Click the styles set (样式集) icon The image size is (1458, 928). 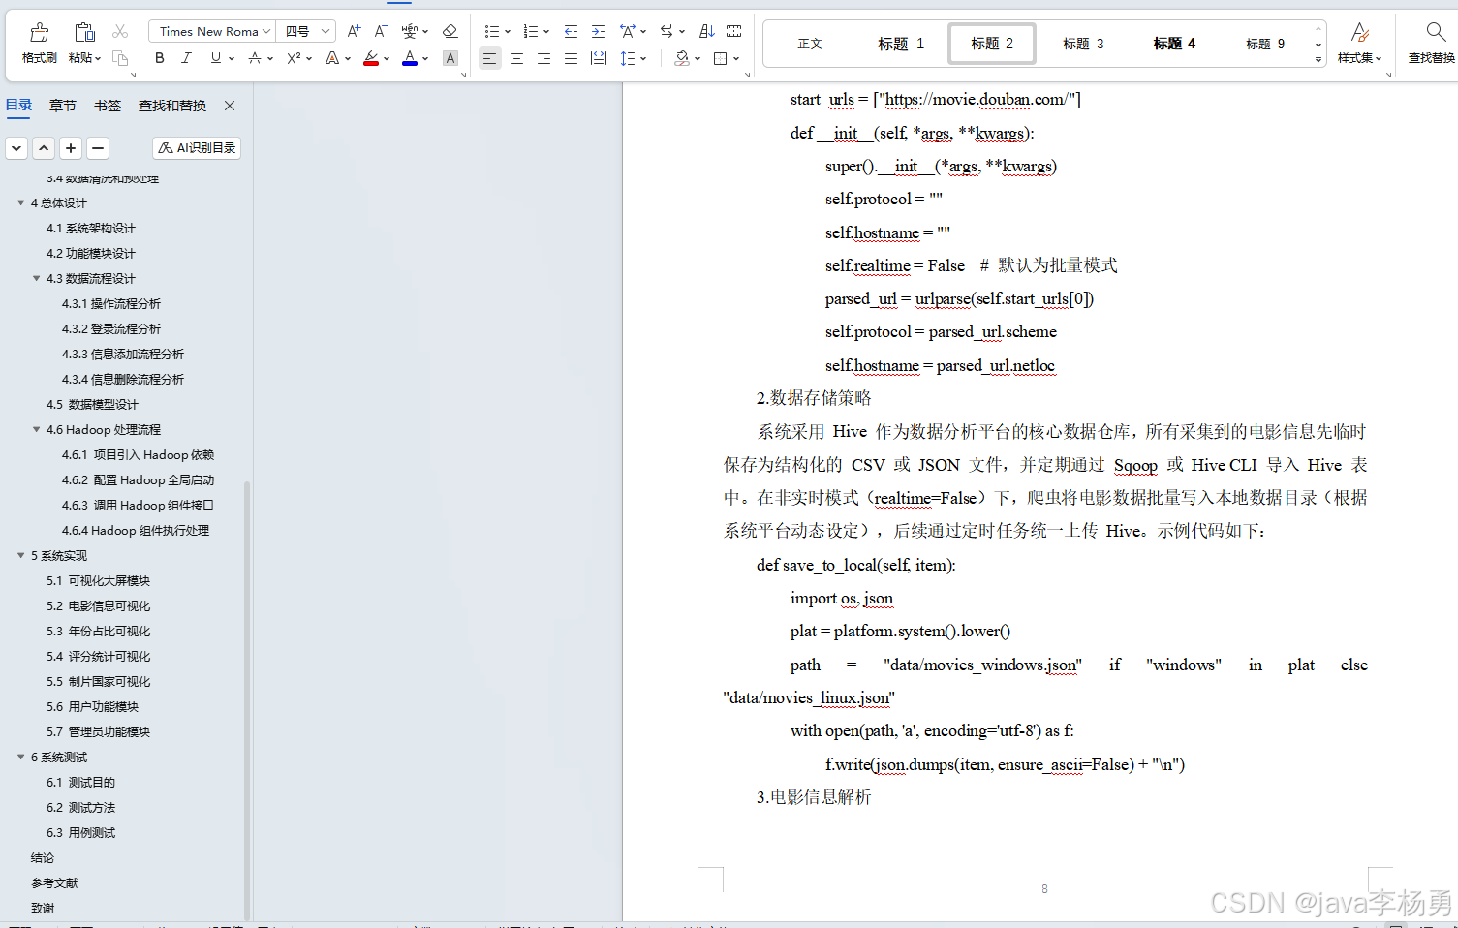1360,43
